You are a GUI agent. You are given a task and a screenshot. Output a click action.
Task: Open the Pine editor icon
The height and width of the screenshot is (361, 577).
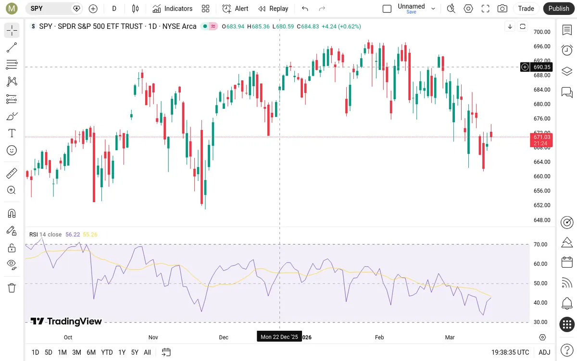click(567, 242)
